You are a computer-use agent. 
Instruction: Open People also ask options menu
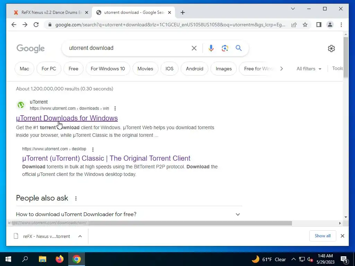pos(76,198)
